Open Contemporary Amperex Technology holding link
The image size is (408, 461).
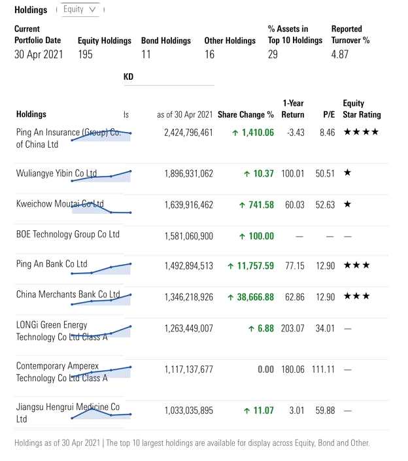(61, 372)
